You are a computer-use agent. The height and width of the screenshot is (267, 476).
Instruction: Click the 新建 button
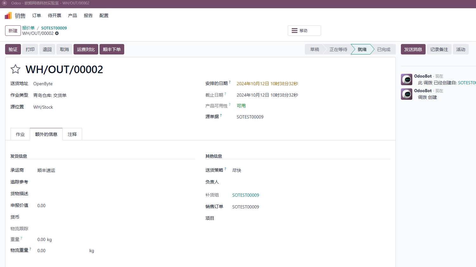[x=13, y=31]
